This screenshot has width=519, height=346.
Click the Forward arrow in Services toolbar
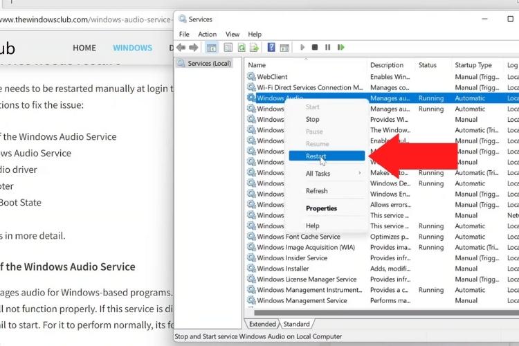coord(194,47)
